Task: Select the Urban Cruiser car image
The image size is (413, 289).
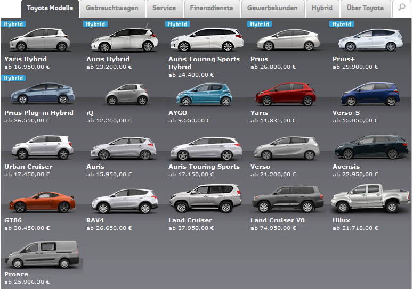Action: (43, 147)
